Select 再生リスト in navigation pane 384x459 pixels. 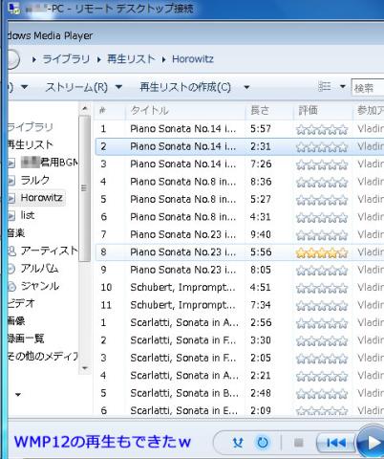[31, 144]
